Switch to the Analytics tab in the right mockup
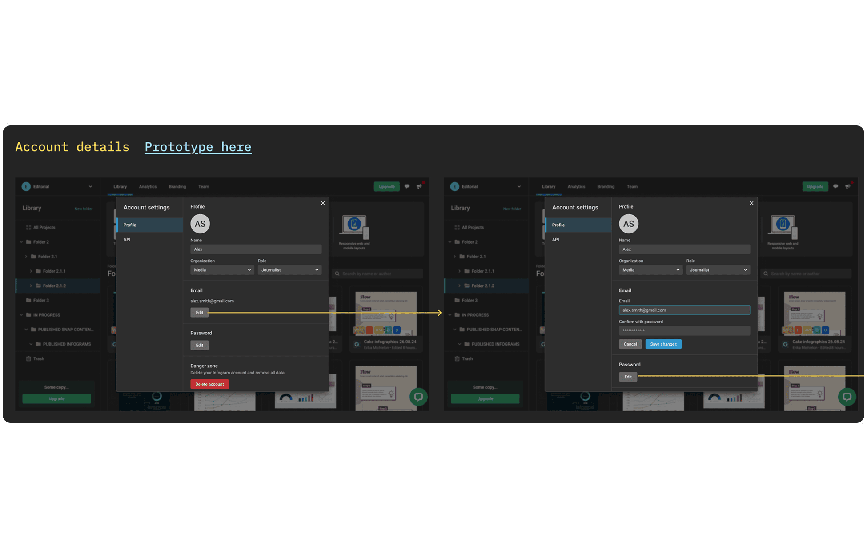Screen dimensions: 867x547 [576, 187]
